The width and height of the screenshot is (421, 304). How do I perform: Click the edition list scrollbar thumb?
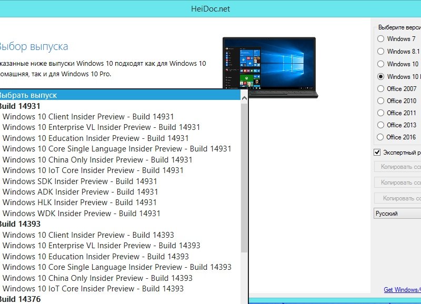244,178
